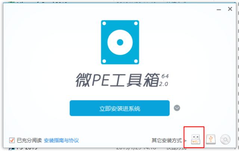Image resolution: width=239 pixels, height=151 pixels.
Task: Click the partially hidden file row above window
Action: tap(119, 2)
